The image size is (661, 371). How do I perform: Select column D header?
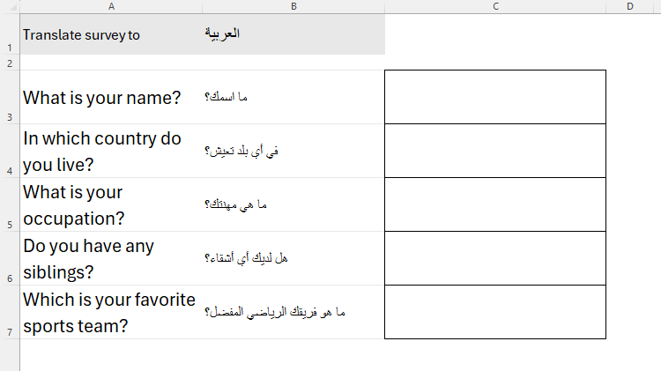630,7
